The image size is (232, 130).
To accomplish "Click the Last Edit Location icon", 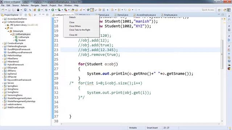I will [x=125, y=10].
